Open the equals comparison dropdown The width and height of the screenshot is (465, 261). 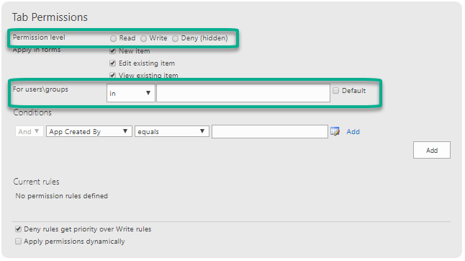172,131
